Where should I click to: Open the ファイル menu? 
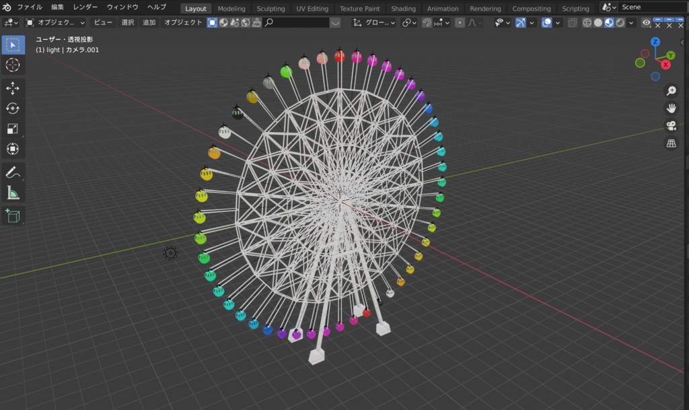click(30, 7)
